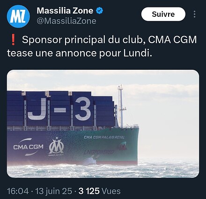
Task: Open the container ship photo
Action: click(103, 124)
